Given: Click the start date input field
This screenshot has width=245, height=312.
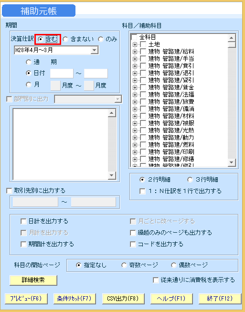Looking at the screenshot, I should click(x=62, y=74).
